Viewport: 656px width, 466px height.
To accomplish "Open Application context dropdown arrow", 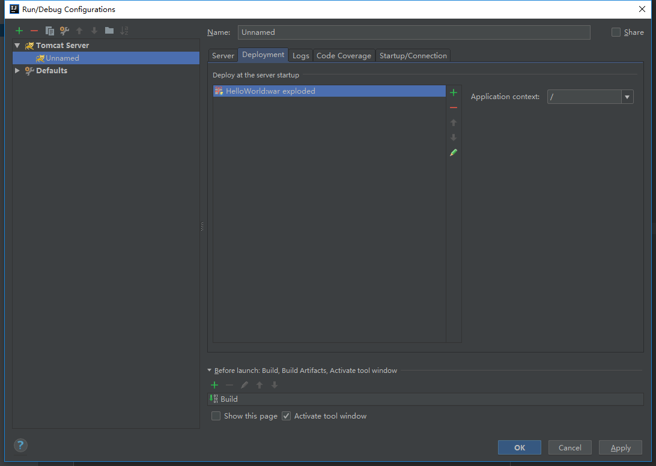I will click(x=627, y=97).
